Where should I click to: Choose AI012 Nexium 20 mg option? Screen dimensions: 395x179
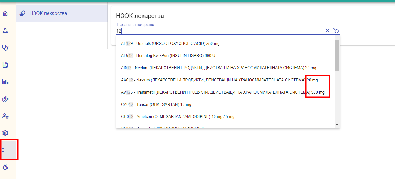click(x=225, y=68)
